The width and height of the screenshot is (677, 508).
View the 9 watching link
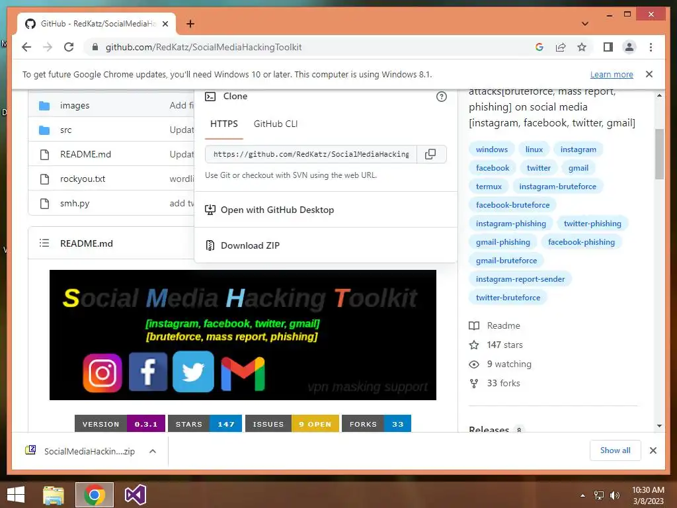point(500,364)
